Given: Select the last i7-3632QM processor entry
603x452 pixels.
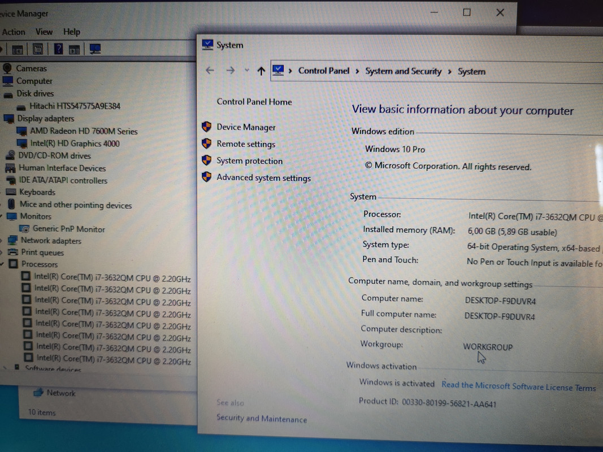Looking at the screenshot, I should click(114, 360).
